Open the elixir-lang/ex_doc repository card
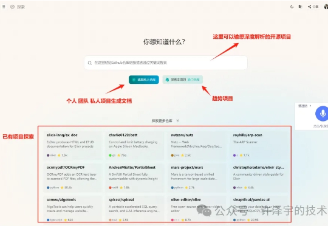 [72, 145]
